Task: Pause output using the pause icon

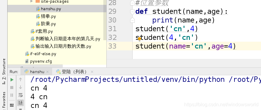Action: 12,95
